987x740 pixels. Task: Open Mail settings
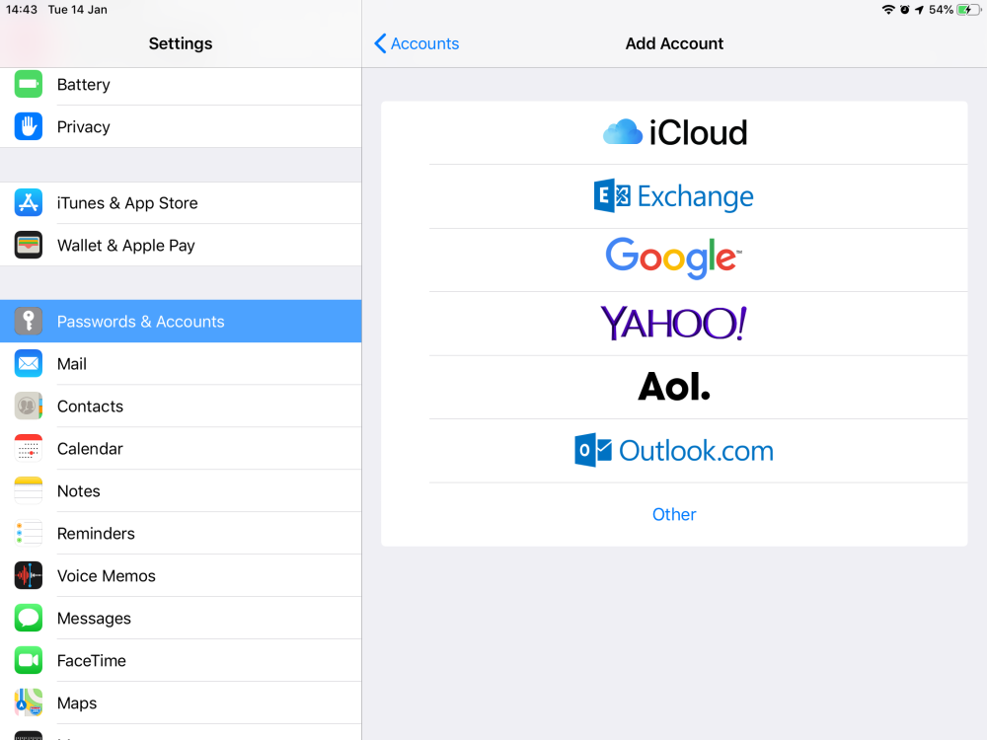[x=181, y=364]
